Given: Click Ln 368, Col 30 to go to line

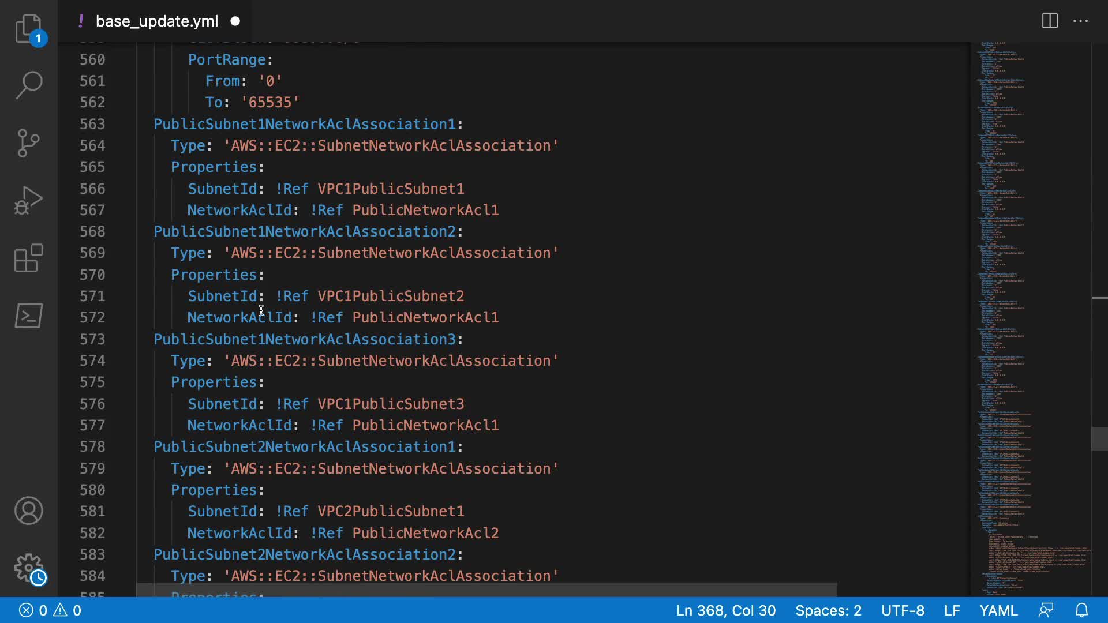Looking at the screenshot, I should (x=725, y=610).
